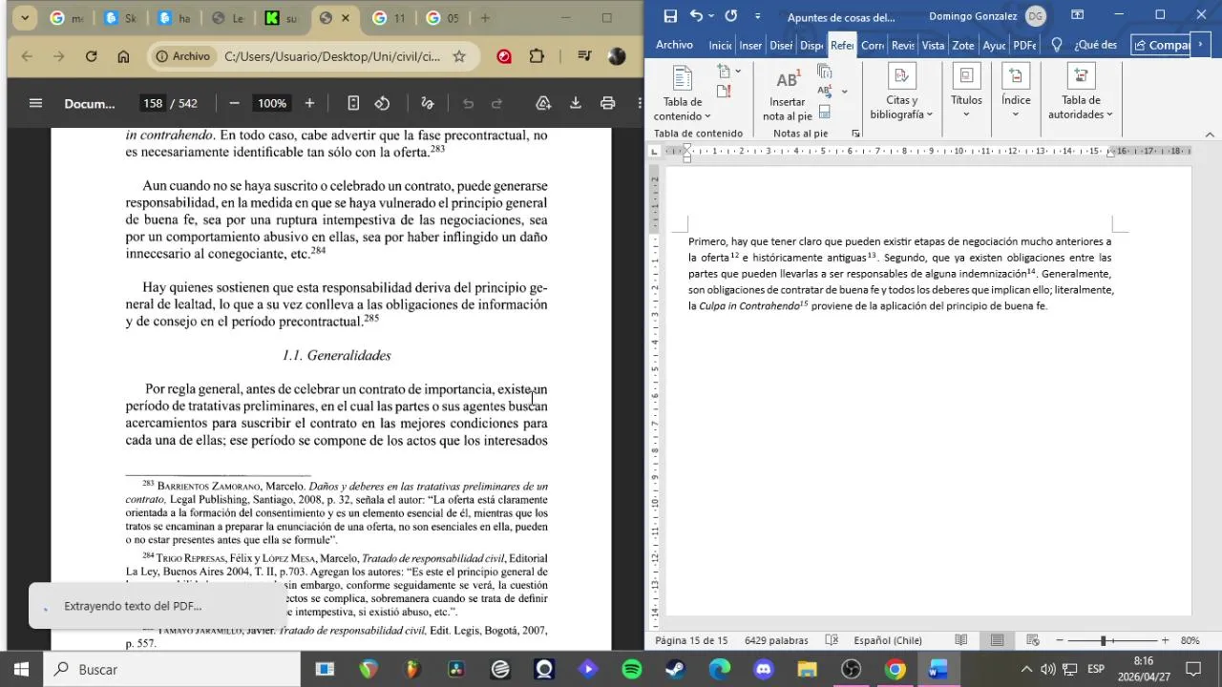Open Discord from the taskbar
The image size is (1222, 687).
click(x=764, y=669)
